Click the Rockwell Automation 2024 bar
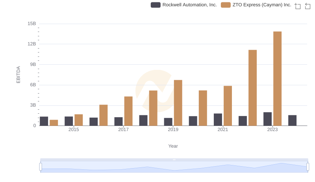315x182 pixels. pyautogui.click(x=292, y=120)
